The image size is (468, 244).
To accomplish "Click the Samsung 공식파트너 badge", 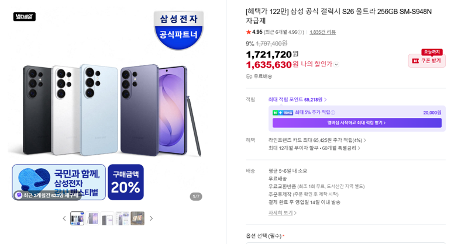I will pos(178,30).
